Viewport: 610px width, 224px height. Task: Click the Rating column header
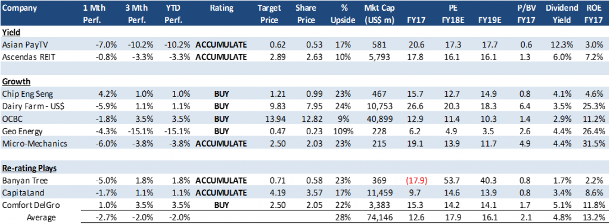[x=221, y=8]
